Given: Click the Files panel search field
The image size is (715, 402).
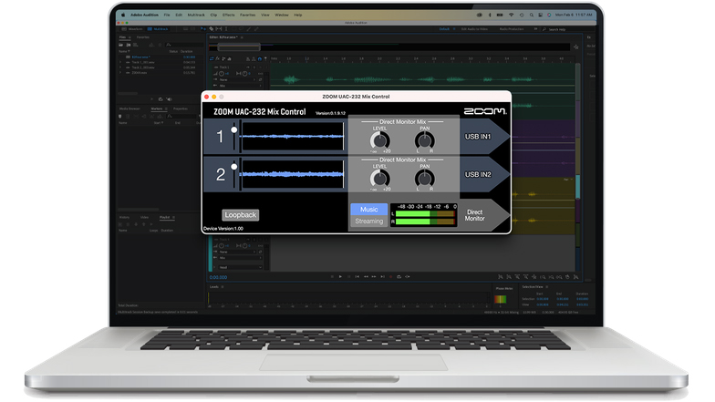Looking at the screenshot, I should pyautogui.click(x=185, y=45).
